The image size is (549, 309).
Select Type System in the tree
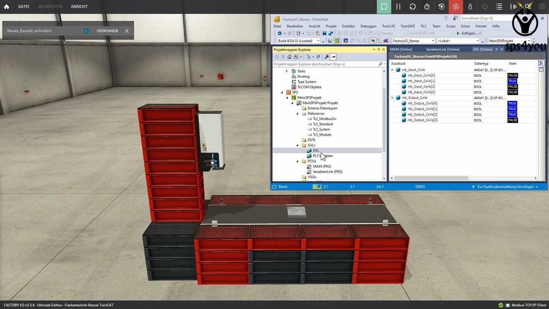(307, 82)
